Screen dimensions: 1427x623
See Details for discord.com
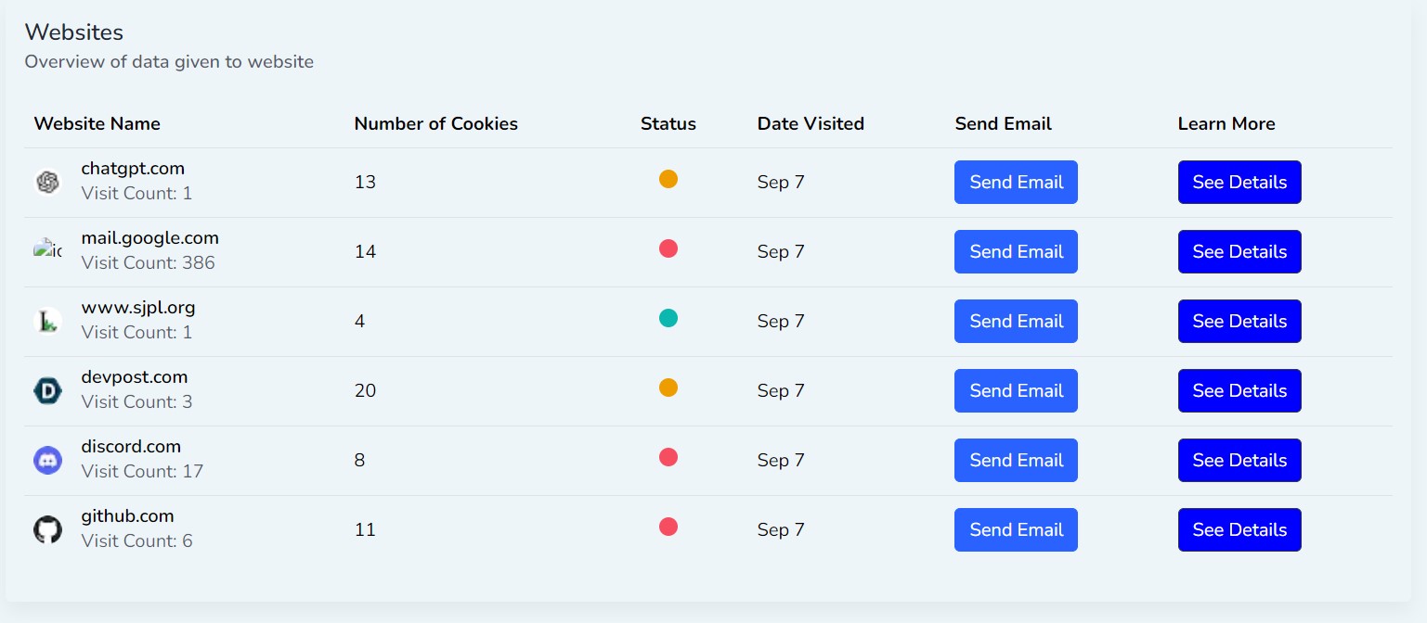tap(1239, 461)
